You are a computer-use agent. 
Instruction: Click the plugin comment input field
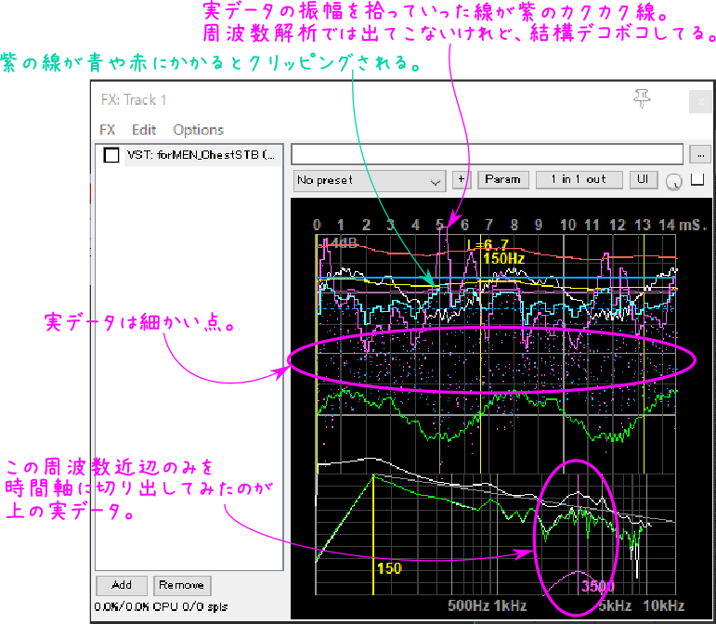(x=487, y=154)
